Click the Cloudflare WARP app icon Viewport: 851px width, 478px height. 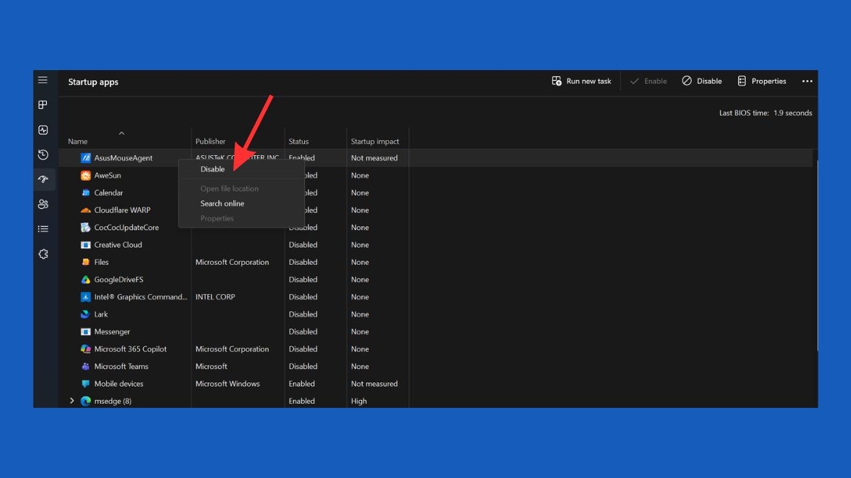(86, 210)
